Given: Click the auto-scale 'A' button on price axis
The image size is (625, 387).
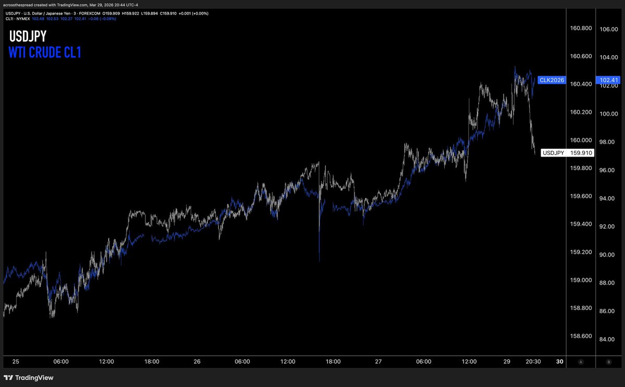Looking at the screenshot, I should click(x=581, y=361).
